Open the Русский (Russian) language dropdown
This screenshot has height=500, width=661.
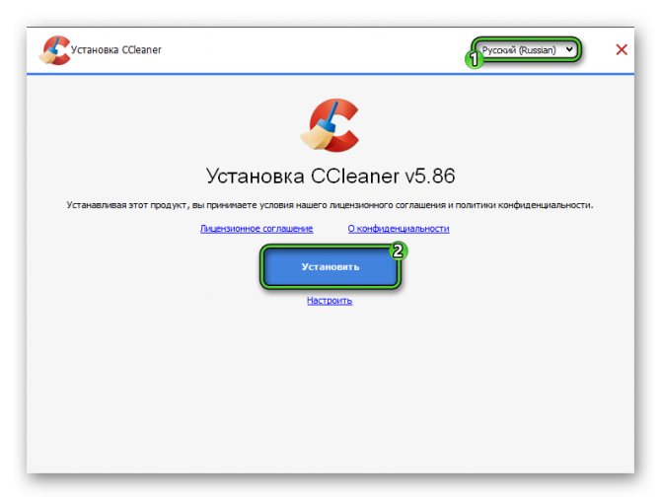point(527,49)
